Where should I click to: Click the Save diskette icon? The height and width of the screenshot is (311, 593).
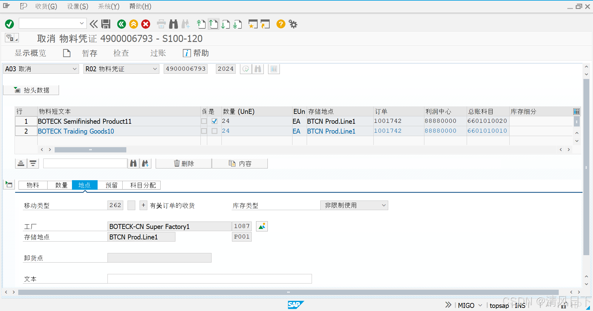point(106,24)
